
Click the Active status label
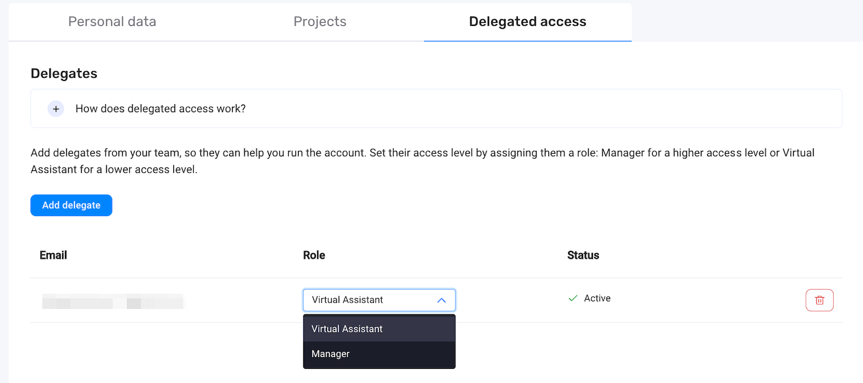tap(596, 298)
